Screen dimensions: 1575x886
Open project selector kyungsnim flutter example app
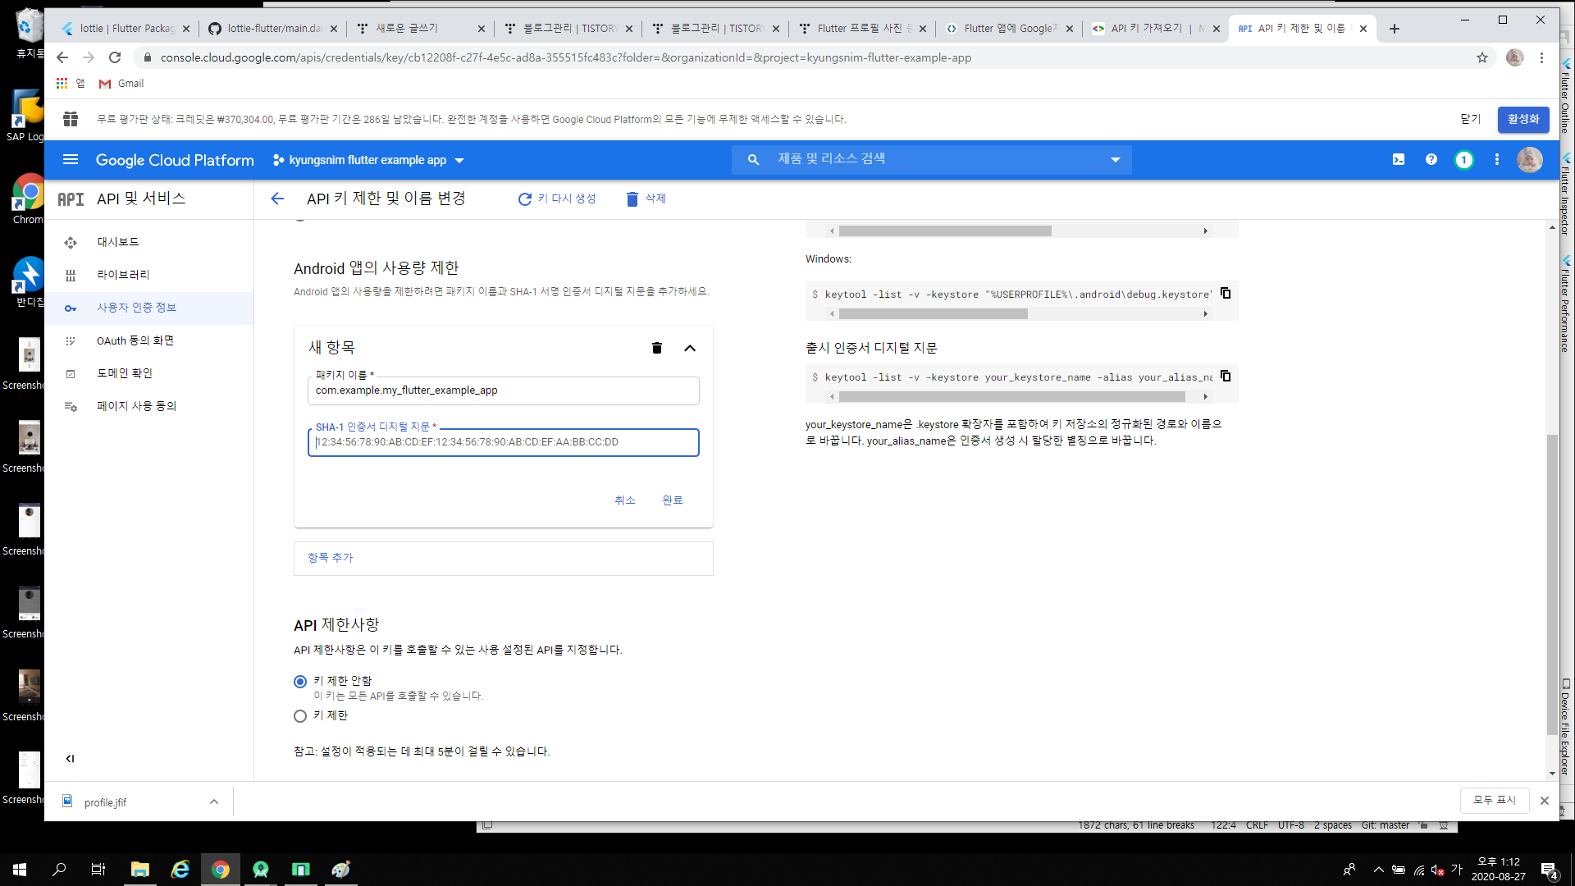368,160
